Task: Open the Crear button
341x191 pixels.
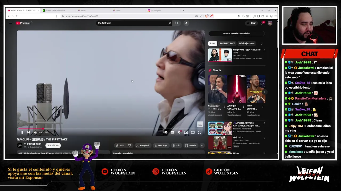Action: 251,23
